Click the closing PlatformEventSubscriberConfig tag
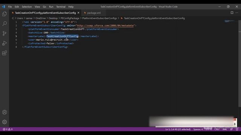 [x=45, y=47]
